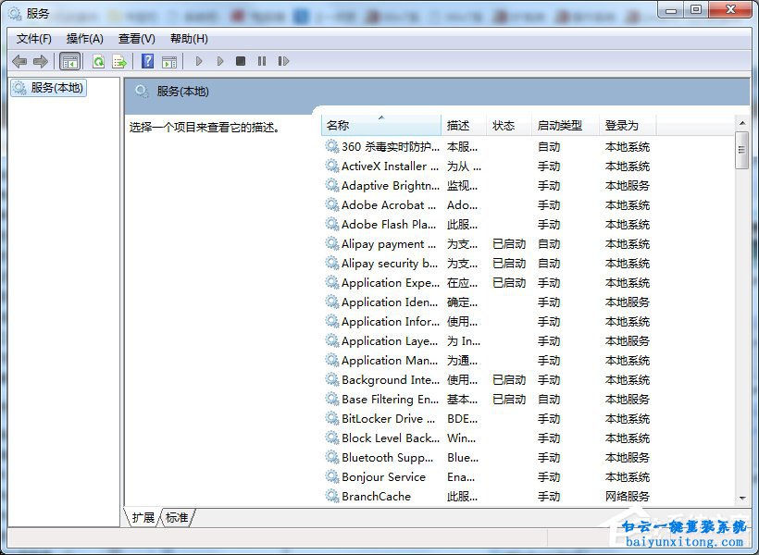
Task: Click the Export list icon
Action: pos(119,61)
